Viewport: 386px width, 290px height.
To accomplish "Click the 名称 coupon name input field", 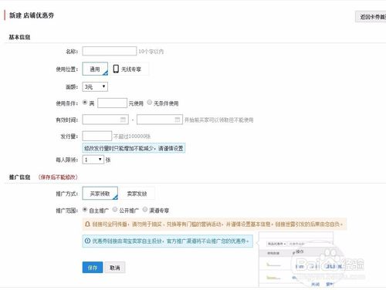I will coord(110,51).
